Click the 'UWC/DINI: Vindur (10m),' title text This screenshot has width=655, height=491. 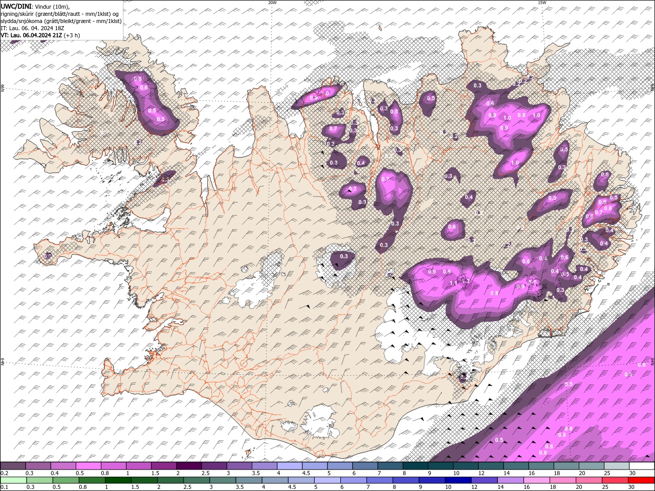[x=35, y=6]
